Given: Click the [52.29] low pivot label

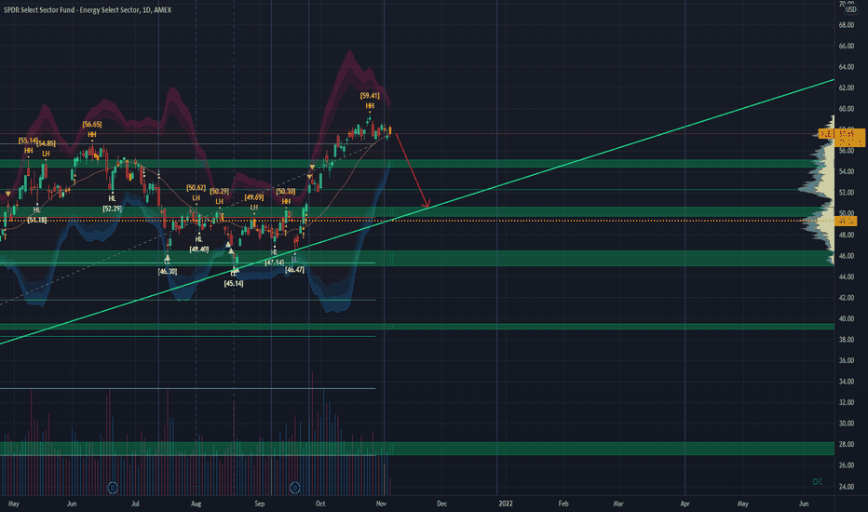Looking at the screenshot, I should (x=112, y=209).
